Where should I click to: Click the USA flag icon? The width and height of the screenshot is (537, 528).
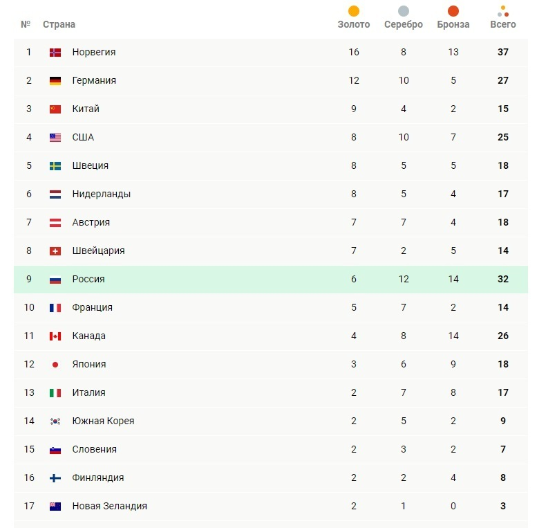pyautogui.click(x=55, y=138)
